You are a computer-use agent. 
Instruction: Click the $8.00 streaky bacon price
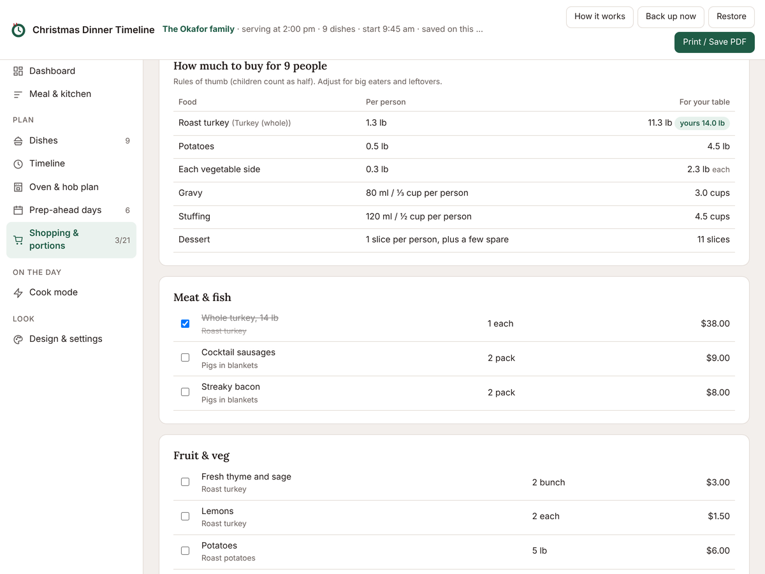pos(718,393)
